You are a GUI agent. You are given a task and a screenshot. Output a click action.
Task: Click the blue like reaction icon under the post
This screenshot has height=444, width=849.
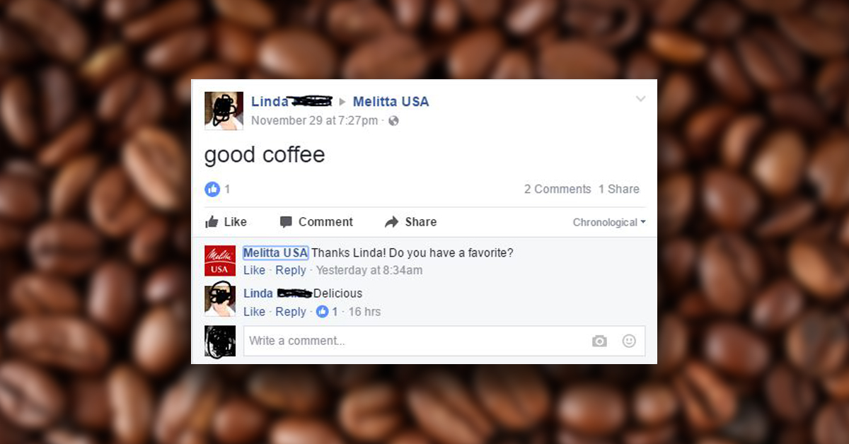coord(212,189)
